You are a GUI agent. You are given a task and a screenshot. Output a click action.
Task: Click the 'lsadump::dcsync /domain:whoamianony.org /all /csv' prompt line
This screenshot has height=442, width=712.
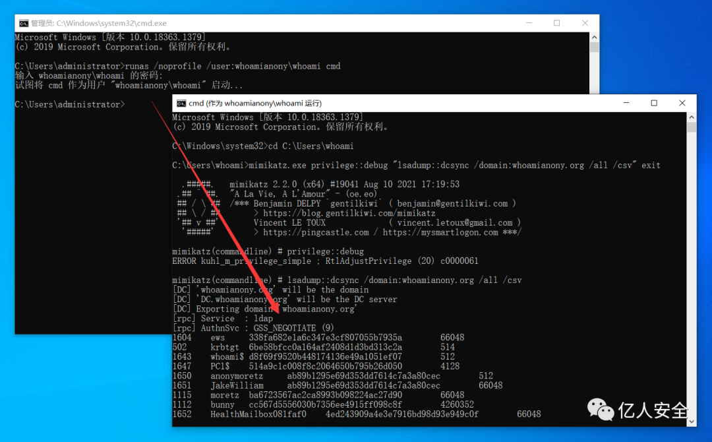347,280
